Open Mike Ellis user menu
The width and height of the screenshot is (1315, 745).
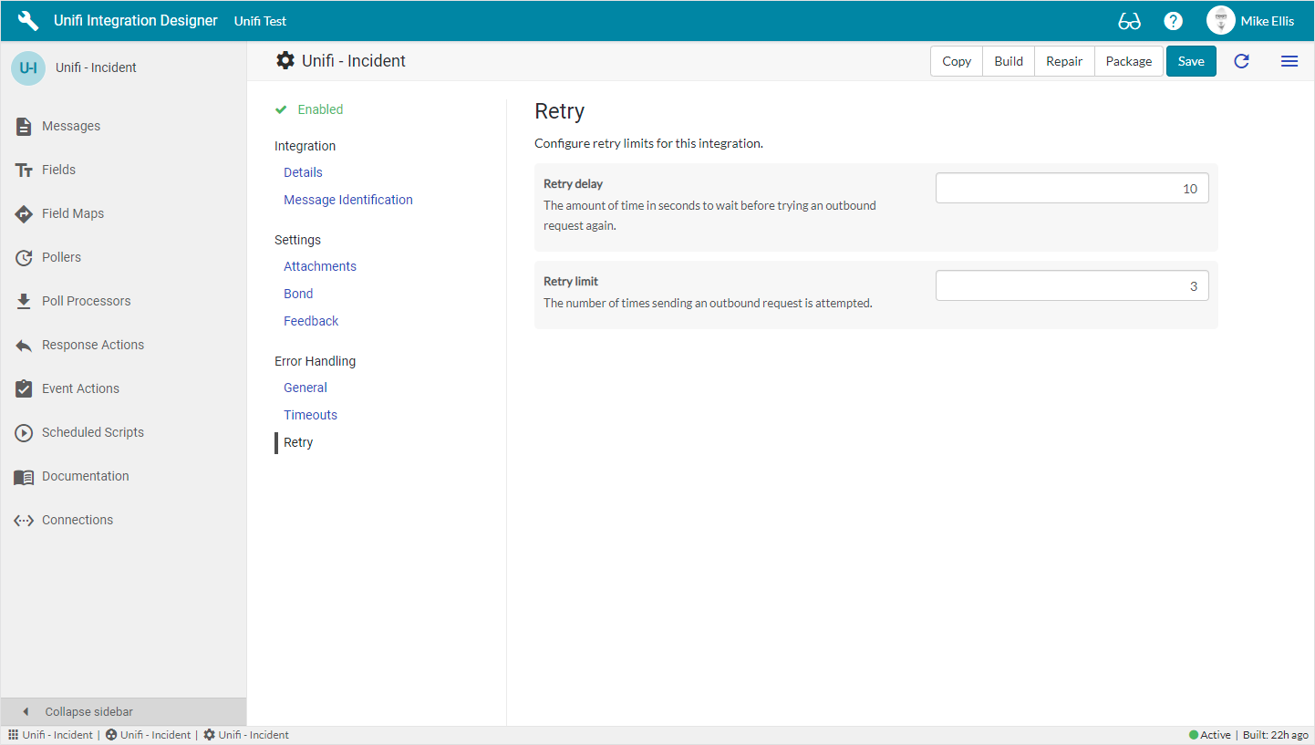click(1250, 21)
